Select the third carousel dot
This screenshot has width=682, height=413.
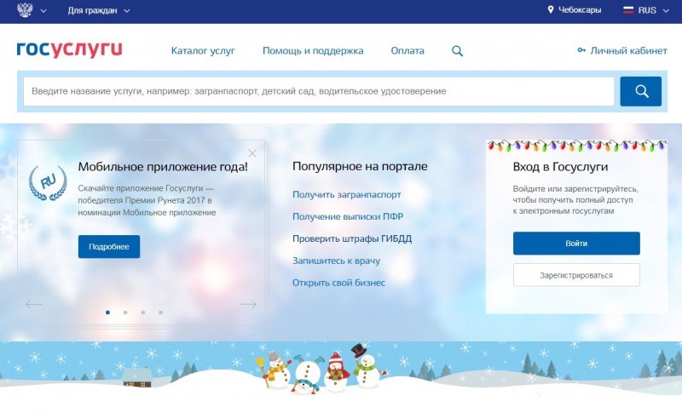142,313
